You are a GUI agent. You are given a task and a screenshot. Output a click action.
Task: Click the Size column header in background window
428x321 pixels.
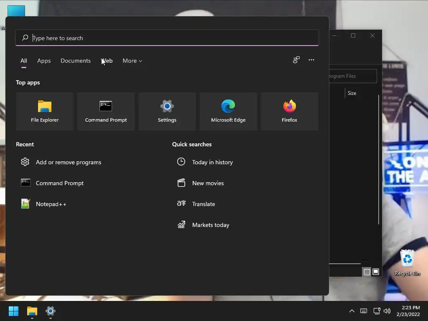[352, 93]
